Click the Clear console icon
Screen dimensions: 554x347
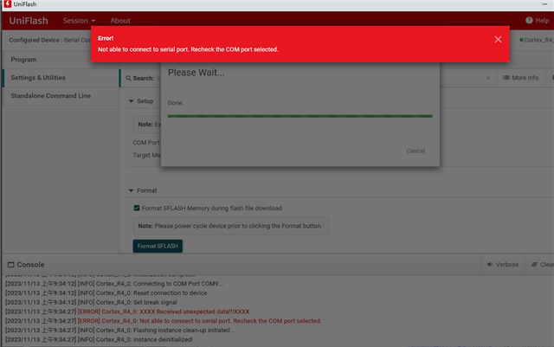tap(534, 264)
